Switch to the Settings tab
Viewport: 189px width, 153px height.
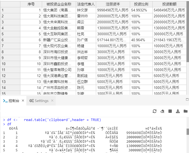(x=41, y=101)
